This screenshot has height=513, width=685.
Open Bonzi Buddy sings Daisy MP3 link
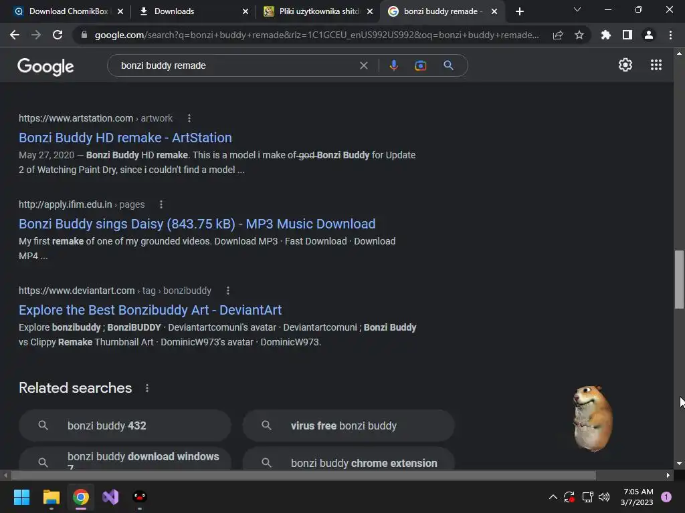click(x=197, y=224)
